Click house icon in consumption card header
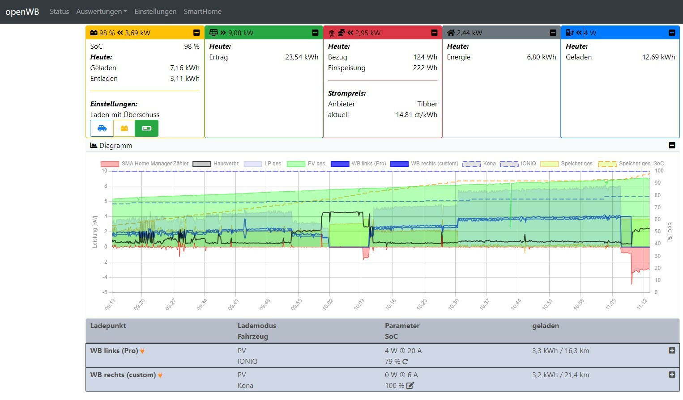Image resolution: width=683 pixels, height=400 pixels. [x=451, y=33]
